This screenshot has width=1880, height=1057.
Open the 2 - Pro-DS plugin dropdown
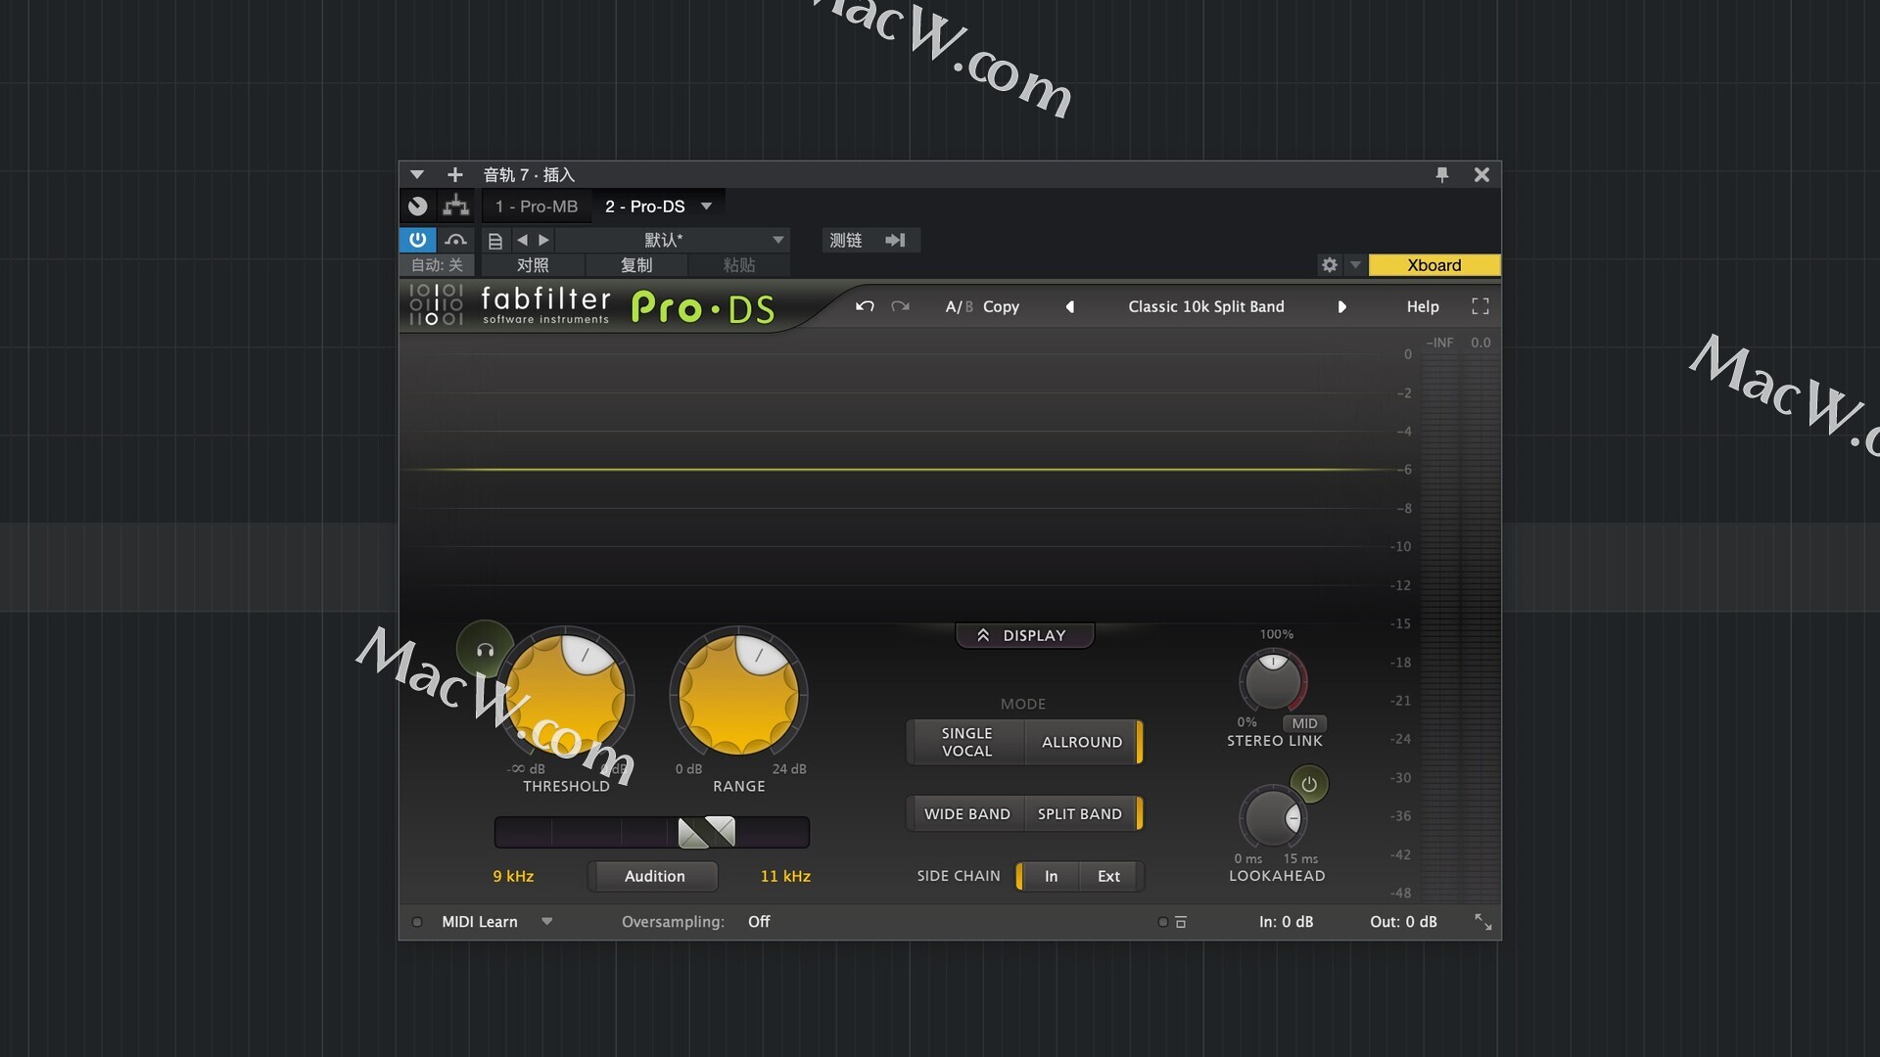(x=706, y=207)
